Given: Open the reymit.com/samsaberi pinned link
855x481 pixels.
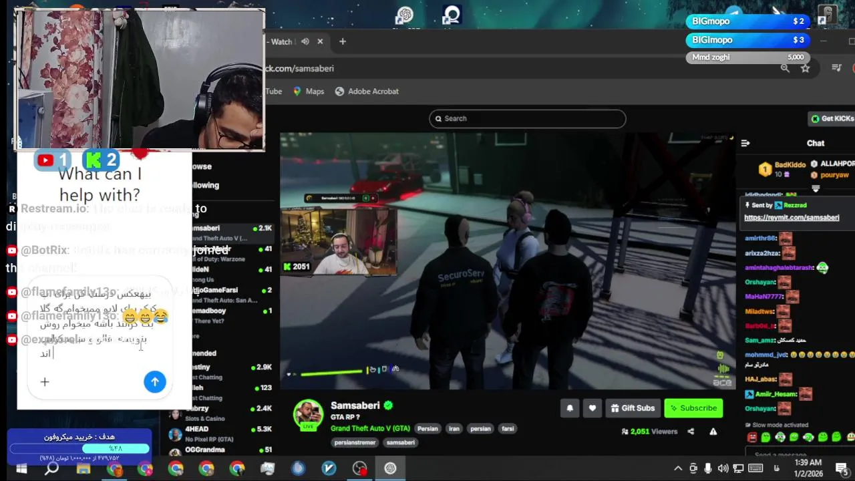Looking at the screenshot, I should pyautogui.click(x=792, y=218).
